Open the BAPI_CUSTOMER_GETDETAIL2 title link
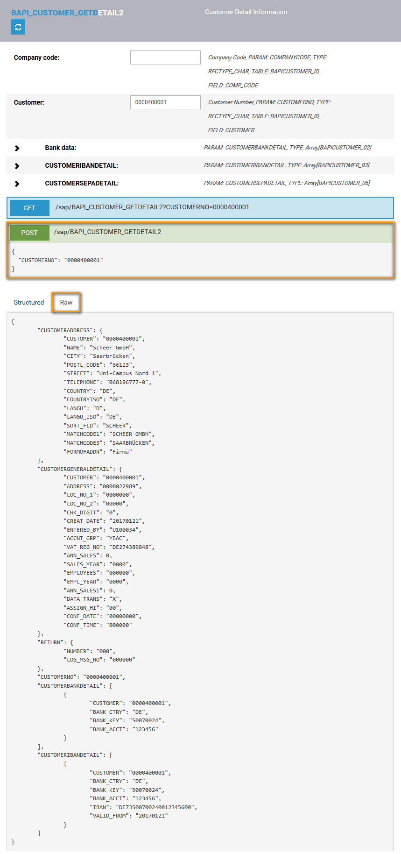Viewport: 401px width, 854px height. coord(67,13)
